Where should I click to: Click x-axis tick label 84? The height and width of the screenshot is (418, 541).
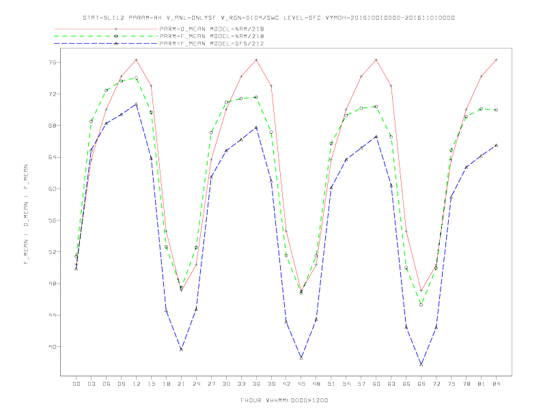496,384
